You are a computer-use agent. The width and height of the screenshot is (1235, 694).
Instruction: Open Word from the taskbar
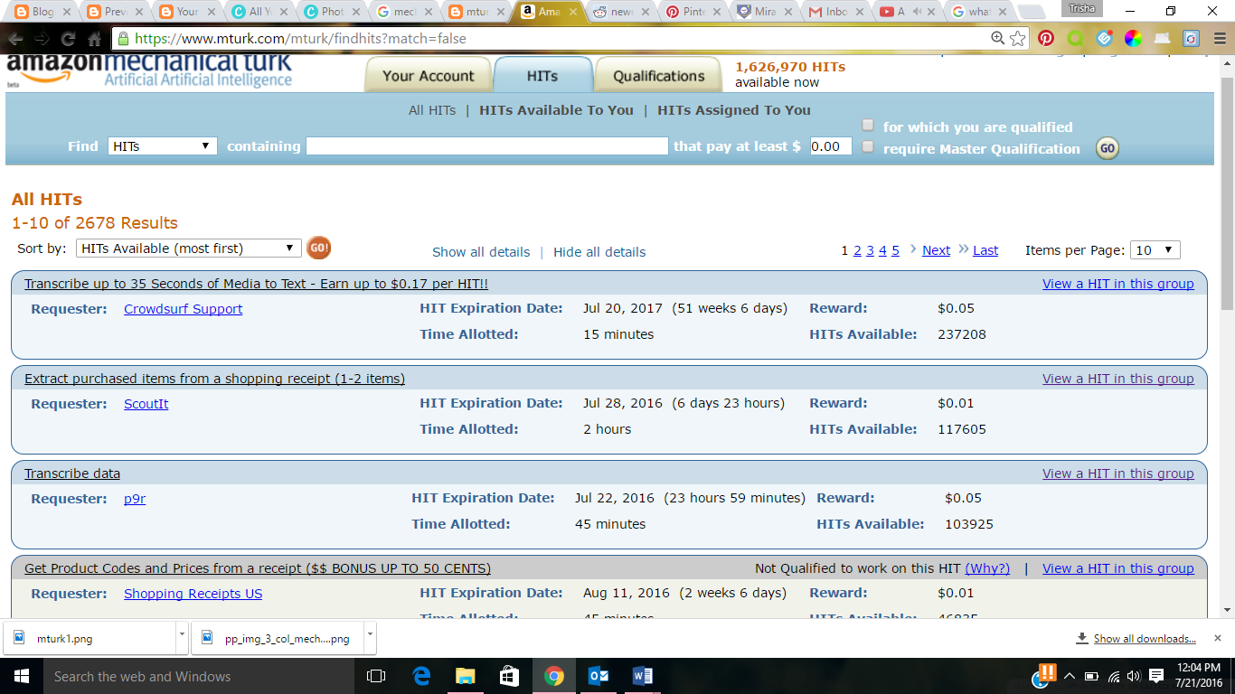pos(642,676)
